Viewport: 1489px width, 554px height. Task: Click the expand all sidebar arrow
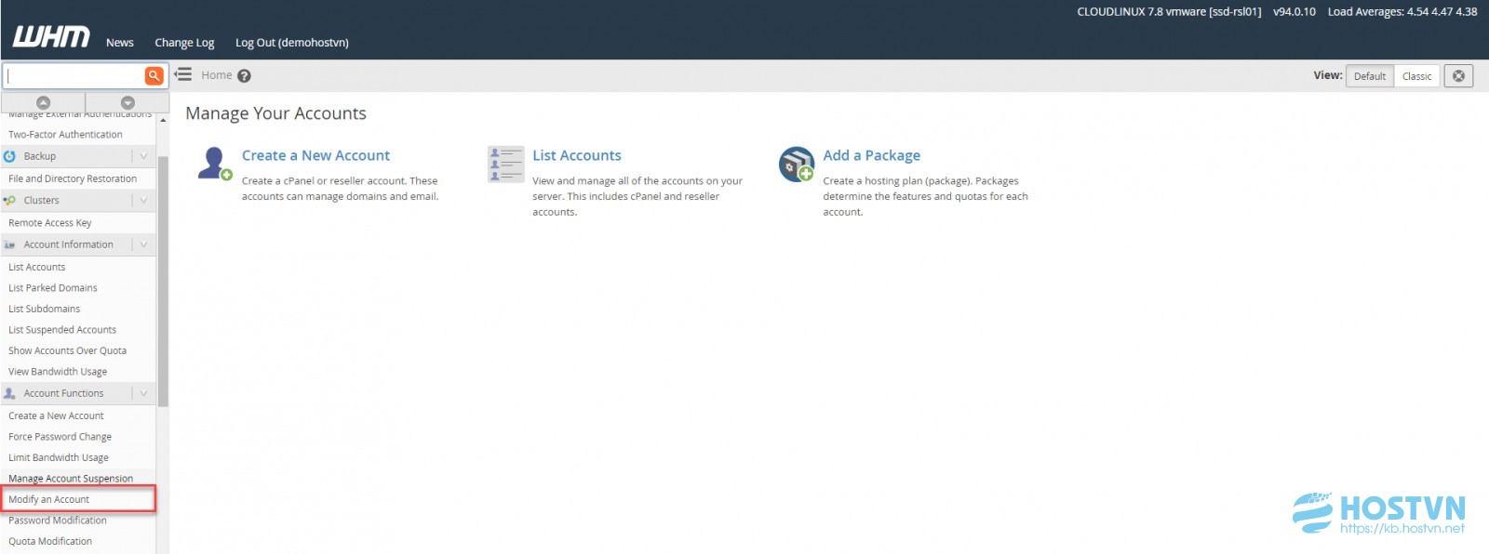tap(127, 102)
